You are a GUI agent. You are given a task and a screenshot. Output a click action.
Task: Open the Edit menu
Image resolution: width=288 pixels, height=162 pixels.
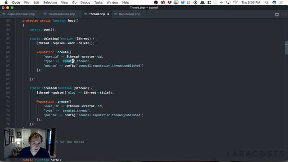(36, 2)
